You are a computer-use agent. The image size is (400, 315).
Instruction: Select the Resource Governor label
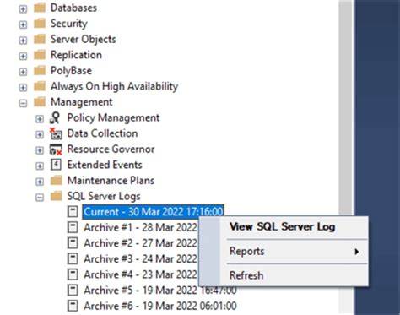pyautogui.click(x=111, y=149)
